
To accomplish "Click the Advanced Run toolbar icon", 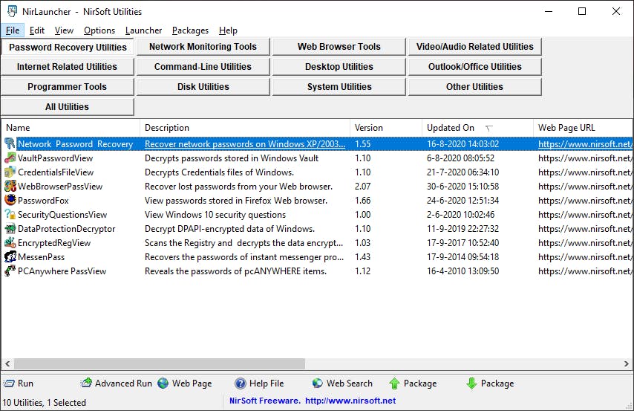I will tap(87, 383).
